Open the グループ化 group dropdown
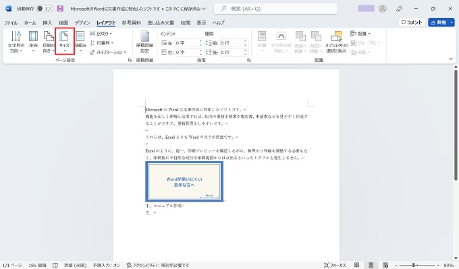Screen dimensions: 459x269 pyautogui.click(x=365, y=43)
